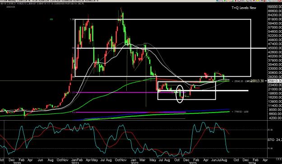
Task: Click the 18600.00 price axis label
Action: [275, 93]
